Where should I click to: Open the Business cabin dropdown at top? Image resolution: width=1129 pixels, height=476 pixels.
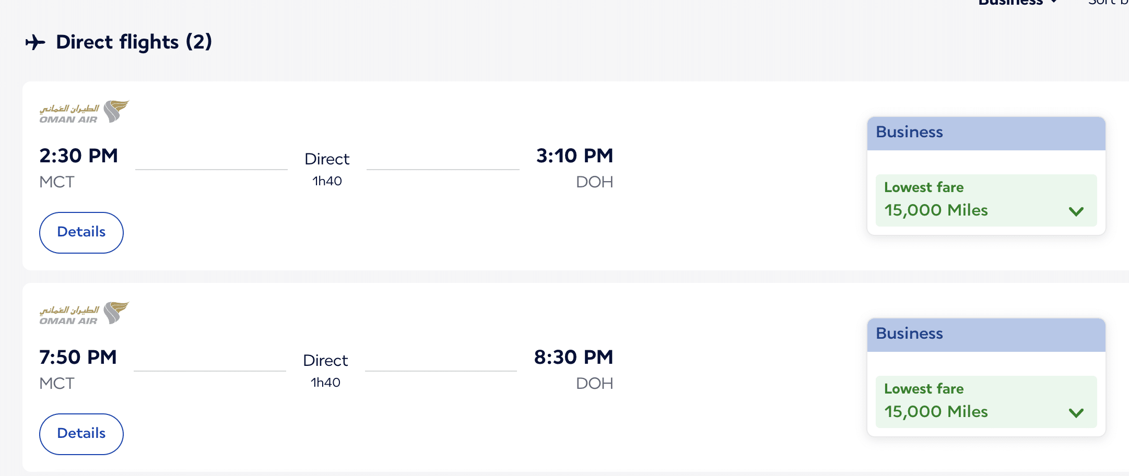tap(1017, 3)
